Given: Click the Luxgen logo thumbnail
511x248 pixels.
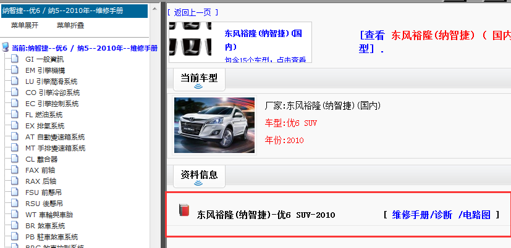Looking at the screenshot, I should pos(190,39).
